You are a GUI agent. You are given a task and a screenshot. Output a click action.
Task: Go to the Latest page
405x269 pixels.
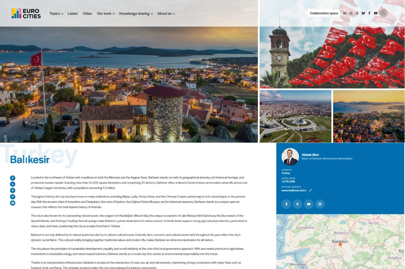[73, 14]
